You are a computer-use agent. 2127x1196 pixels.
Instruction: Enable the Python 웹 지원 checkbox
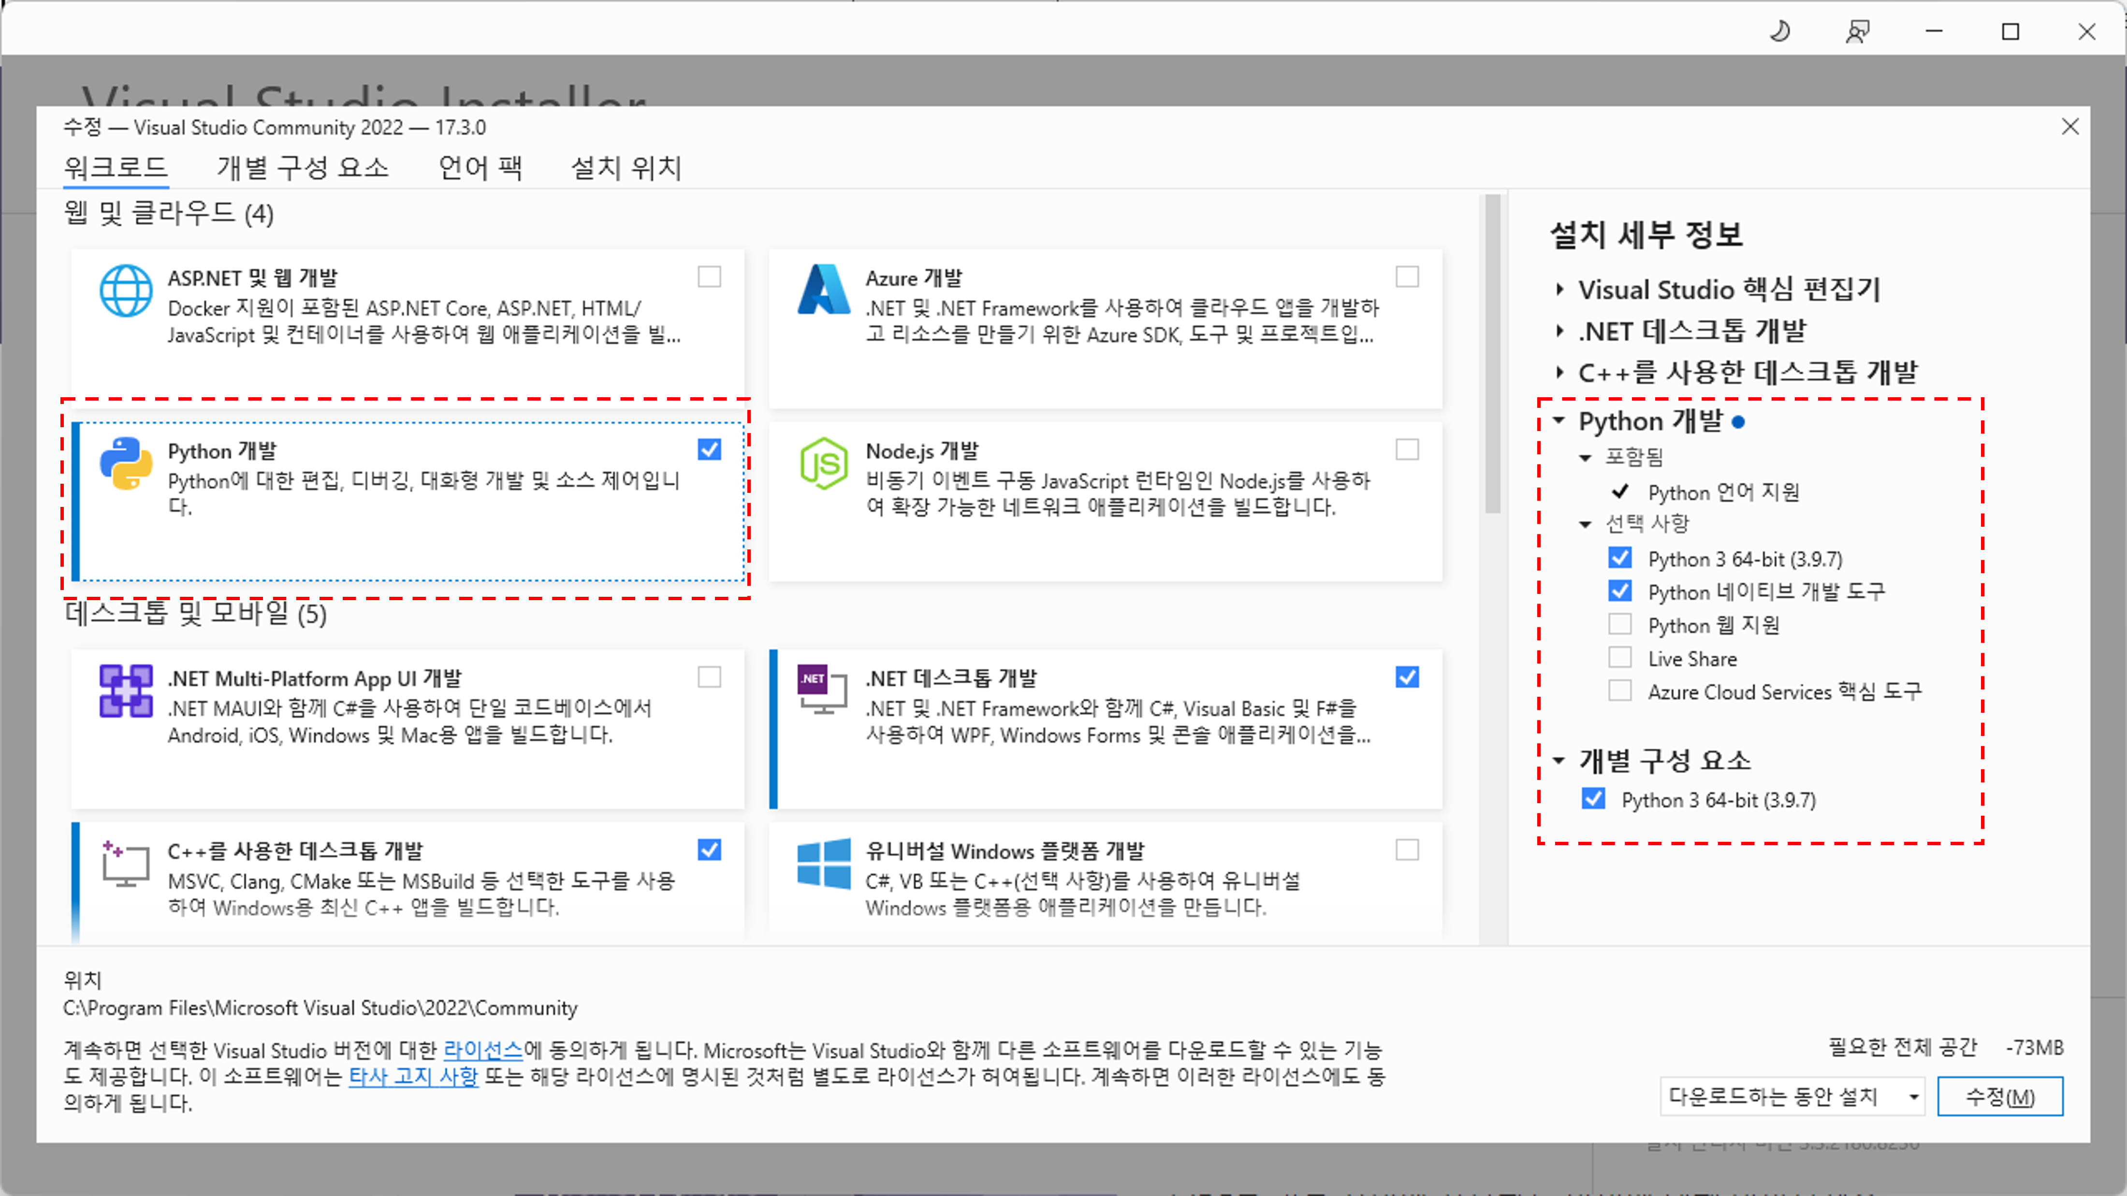(1620, 624)
